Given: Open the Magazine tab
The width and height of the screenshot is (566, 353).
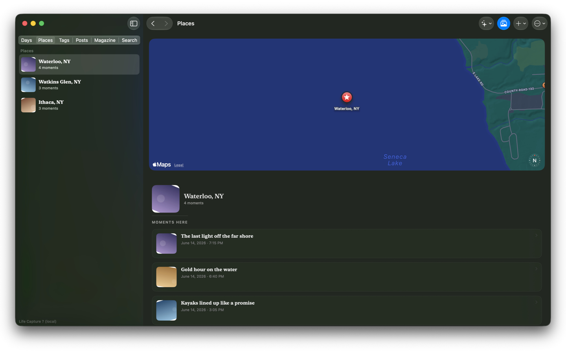Looking at the screenshot, I should pyautogui.click(x=105, y=40).
